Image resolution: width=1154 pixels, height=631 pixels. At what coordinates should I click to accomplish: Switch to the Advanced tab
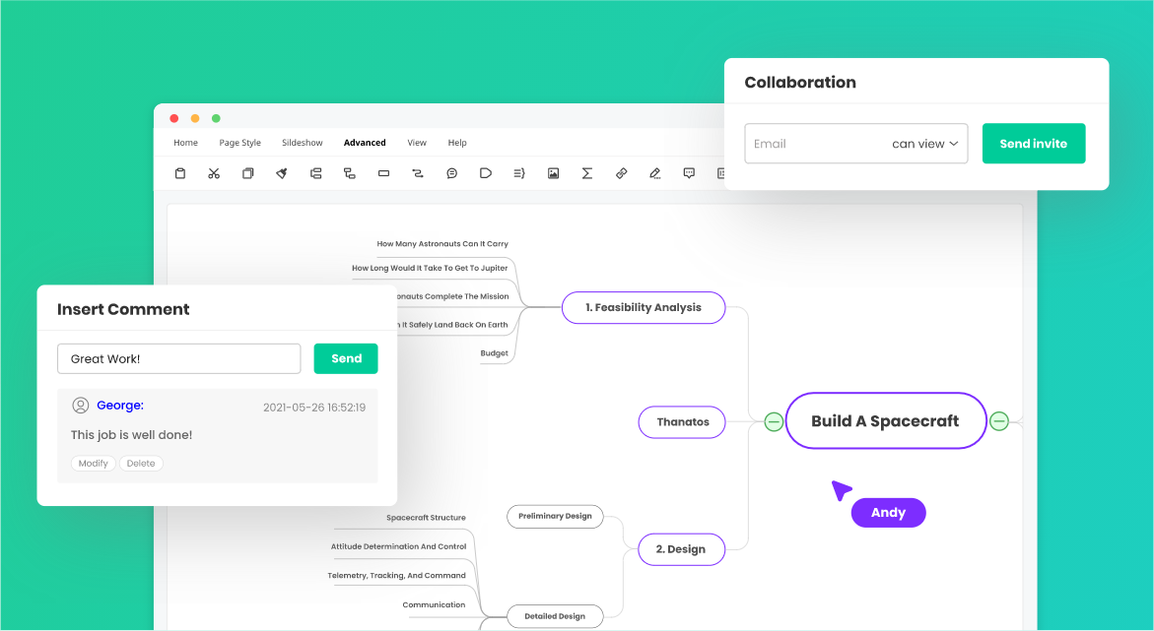click(x=365, y=143)
